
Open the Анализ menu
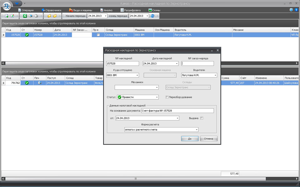pos(106,10)
